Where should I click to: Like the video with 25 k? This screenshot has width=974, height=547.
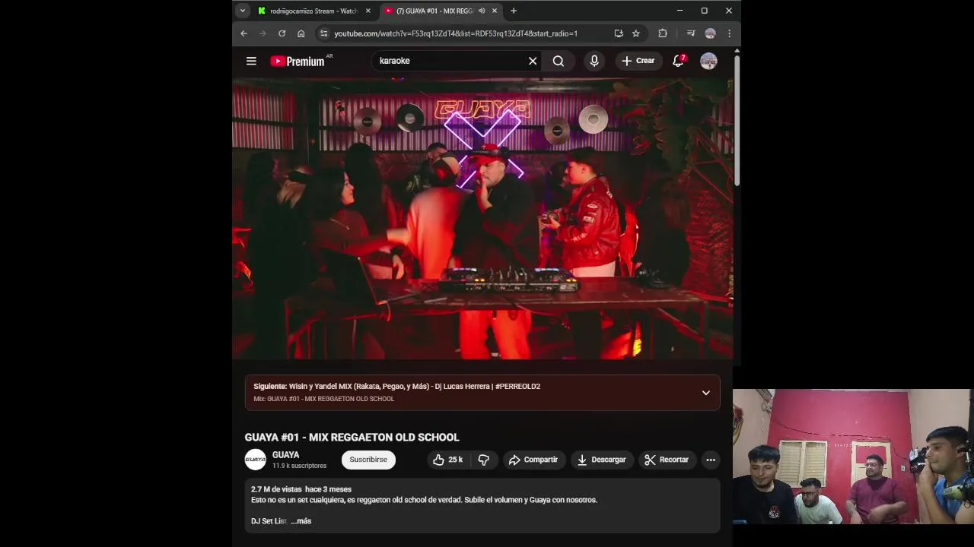tap(448, 460)
